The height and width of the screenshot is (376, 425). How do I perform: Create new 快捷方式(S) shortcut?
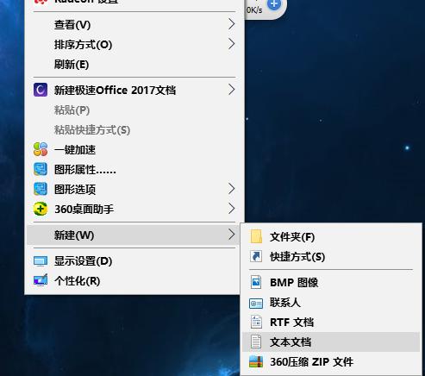point(331,257)
